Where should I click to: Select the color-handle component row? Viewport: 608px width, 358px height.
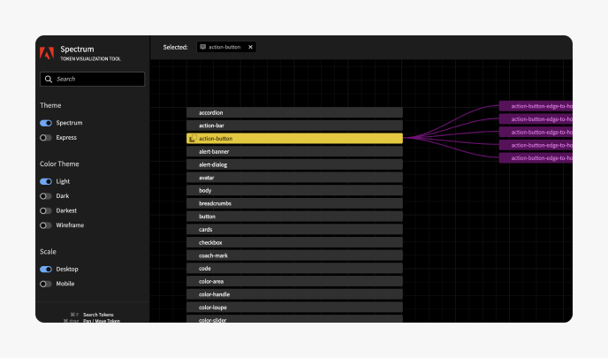[x=294, y=294]
